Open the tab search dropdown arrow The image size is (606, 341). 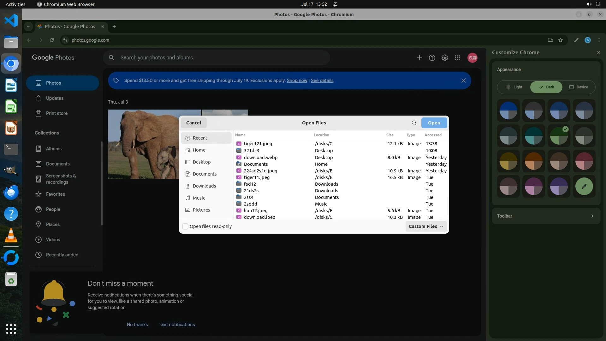[28, 27]
